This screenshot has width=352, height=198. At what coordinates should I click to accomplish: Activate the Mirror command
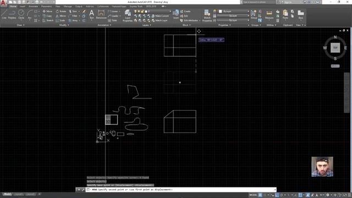click(61, 16)
